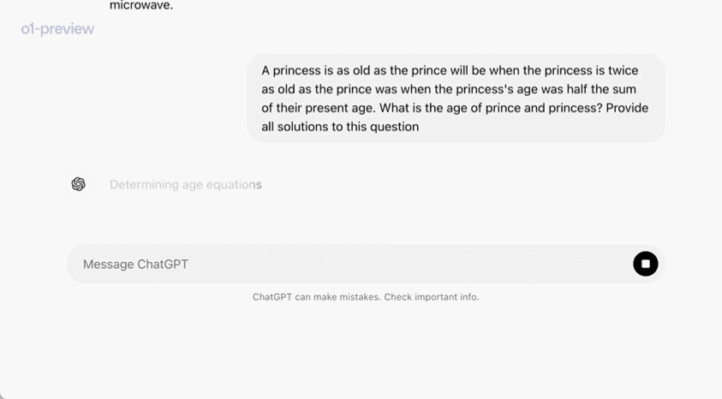Stop the response with the black stop button
Image resolution: width=722 pixels, height=399 pixels.
click(x=645, y=264)
